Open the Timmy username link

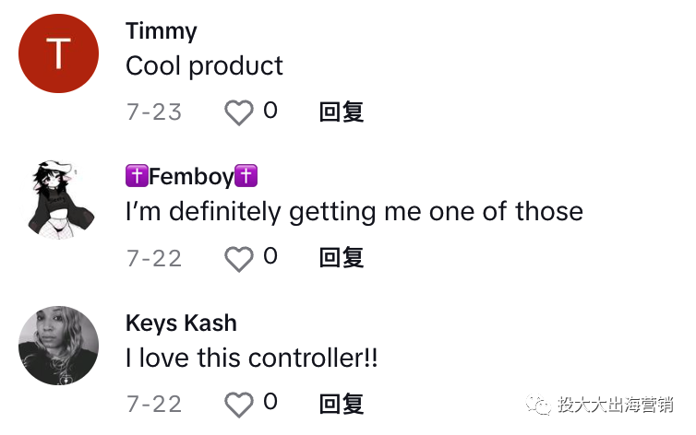(162, 31)
